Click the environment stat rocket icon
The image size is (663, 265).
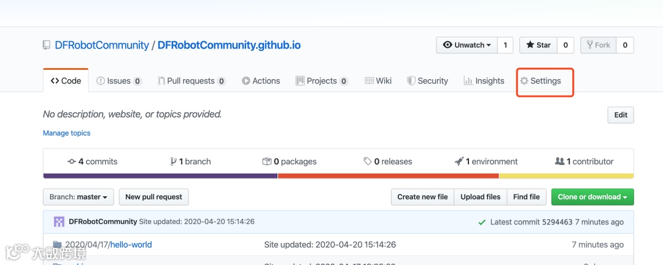[459, 161]
